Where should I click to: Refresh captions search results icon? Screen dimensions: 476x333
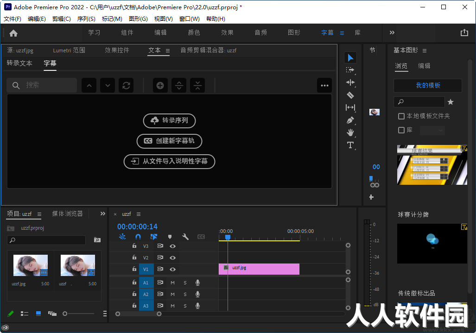(x=126, y=86)
